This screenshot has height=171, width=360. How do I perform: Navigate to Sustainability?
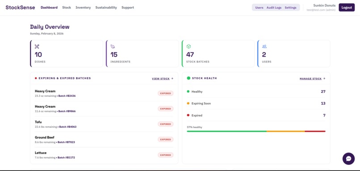(106, 8)
